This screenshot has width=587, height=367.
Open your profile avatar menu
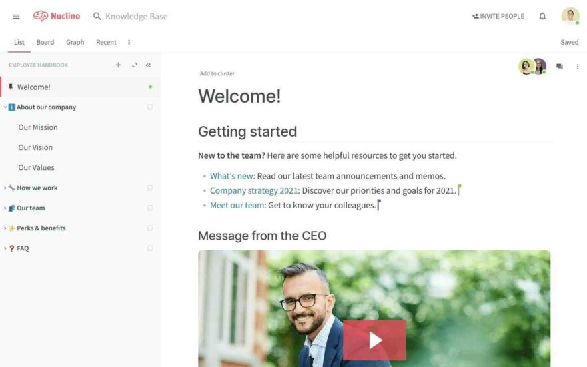pos(570,16)
